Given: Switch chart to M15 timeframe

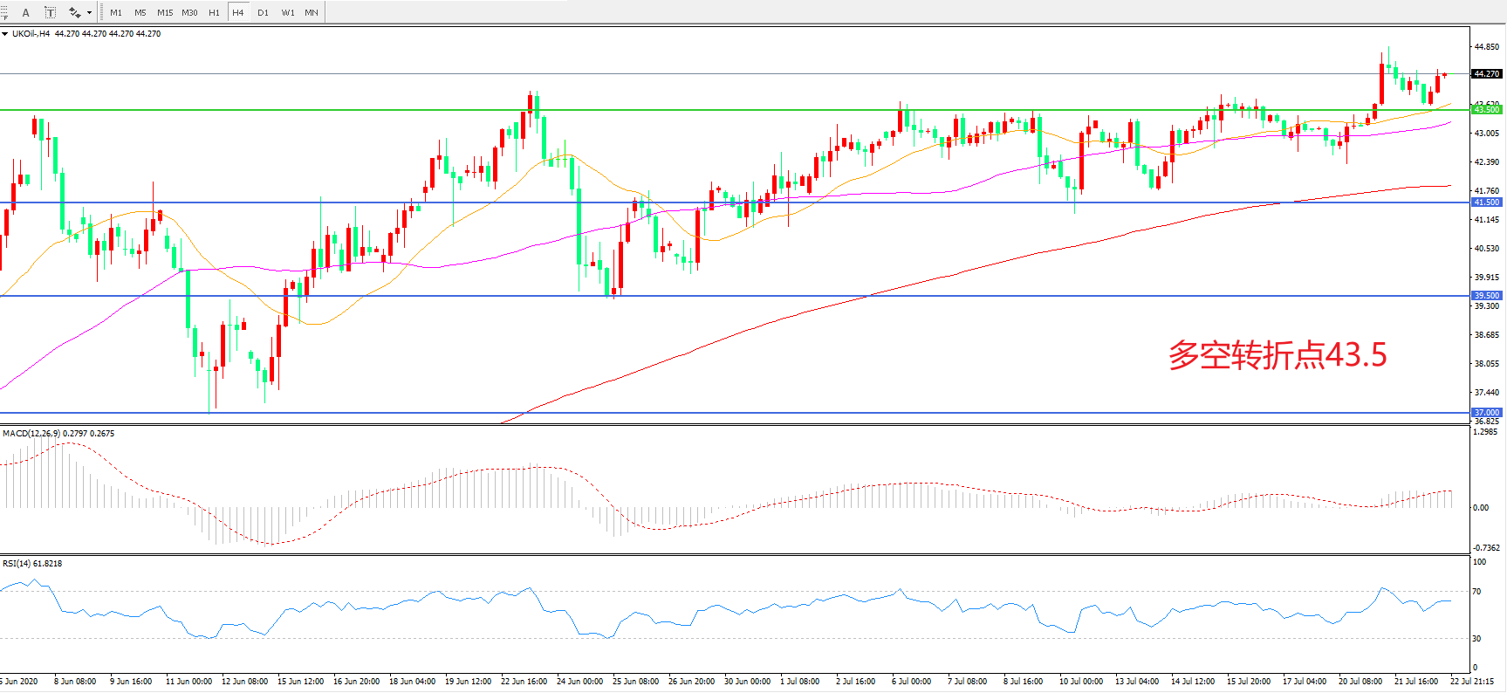Looking at the screenshot, I should pos(164,12).
